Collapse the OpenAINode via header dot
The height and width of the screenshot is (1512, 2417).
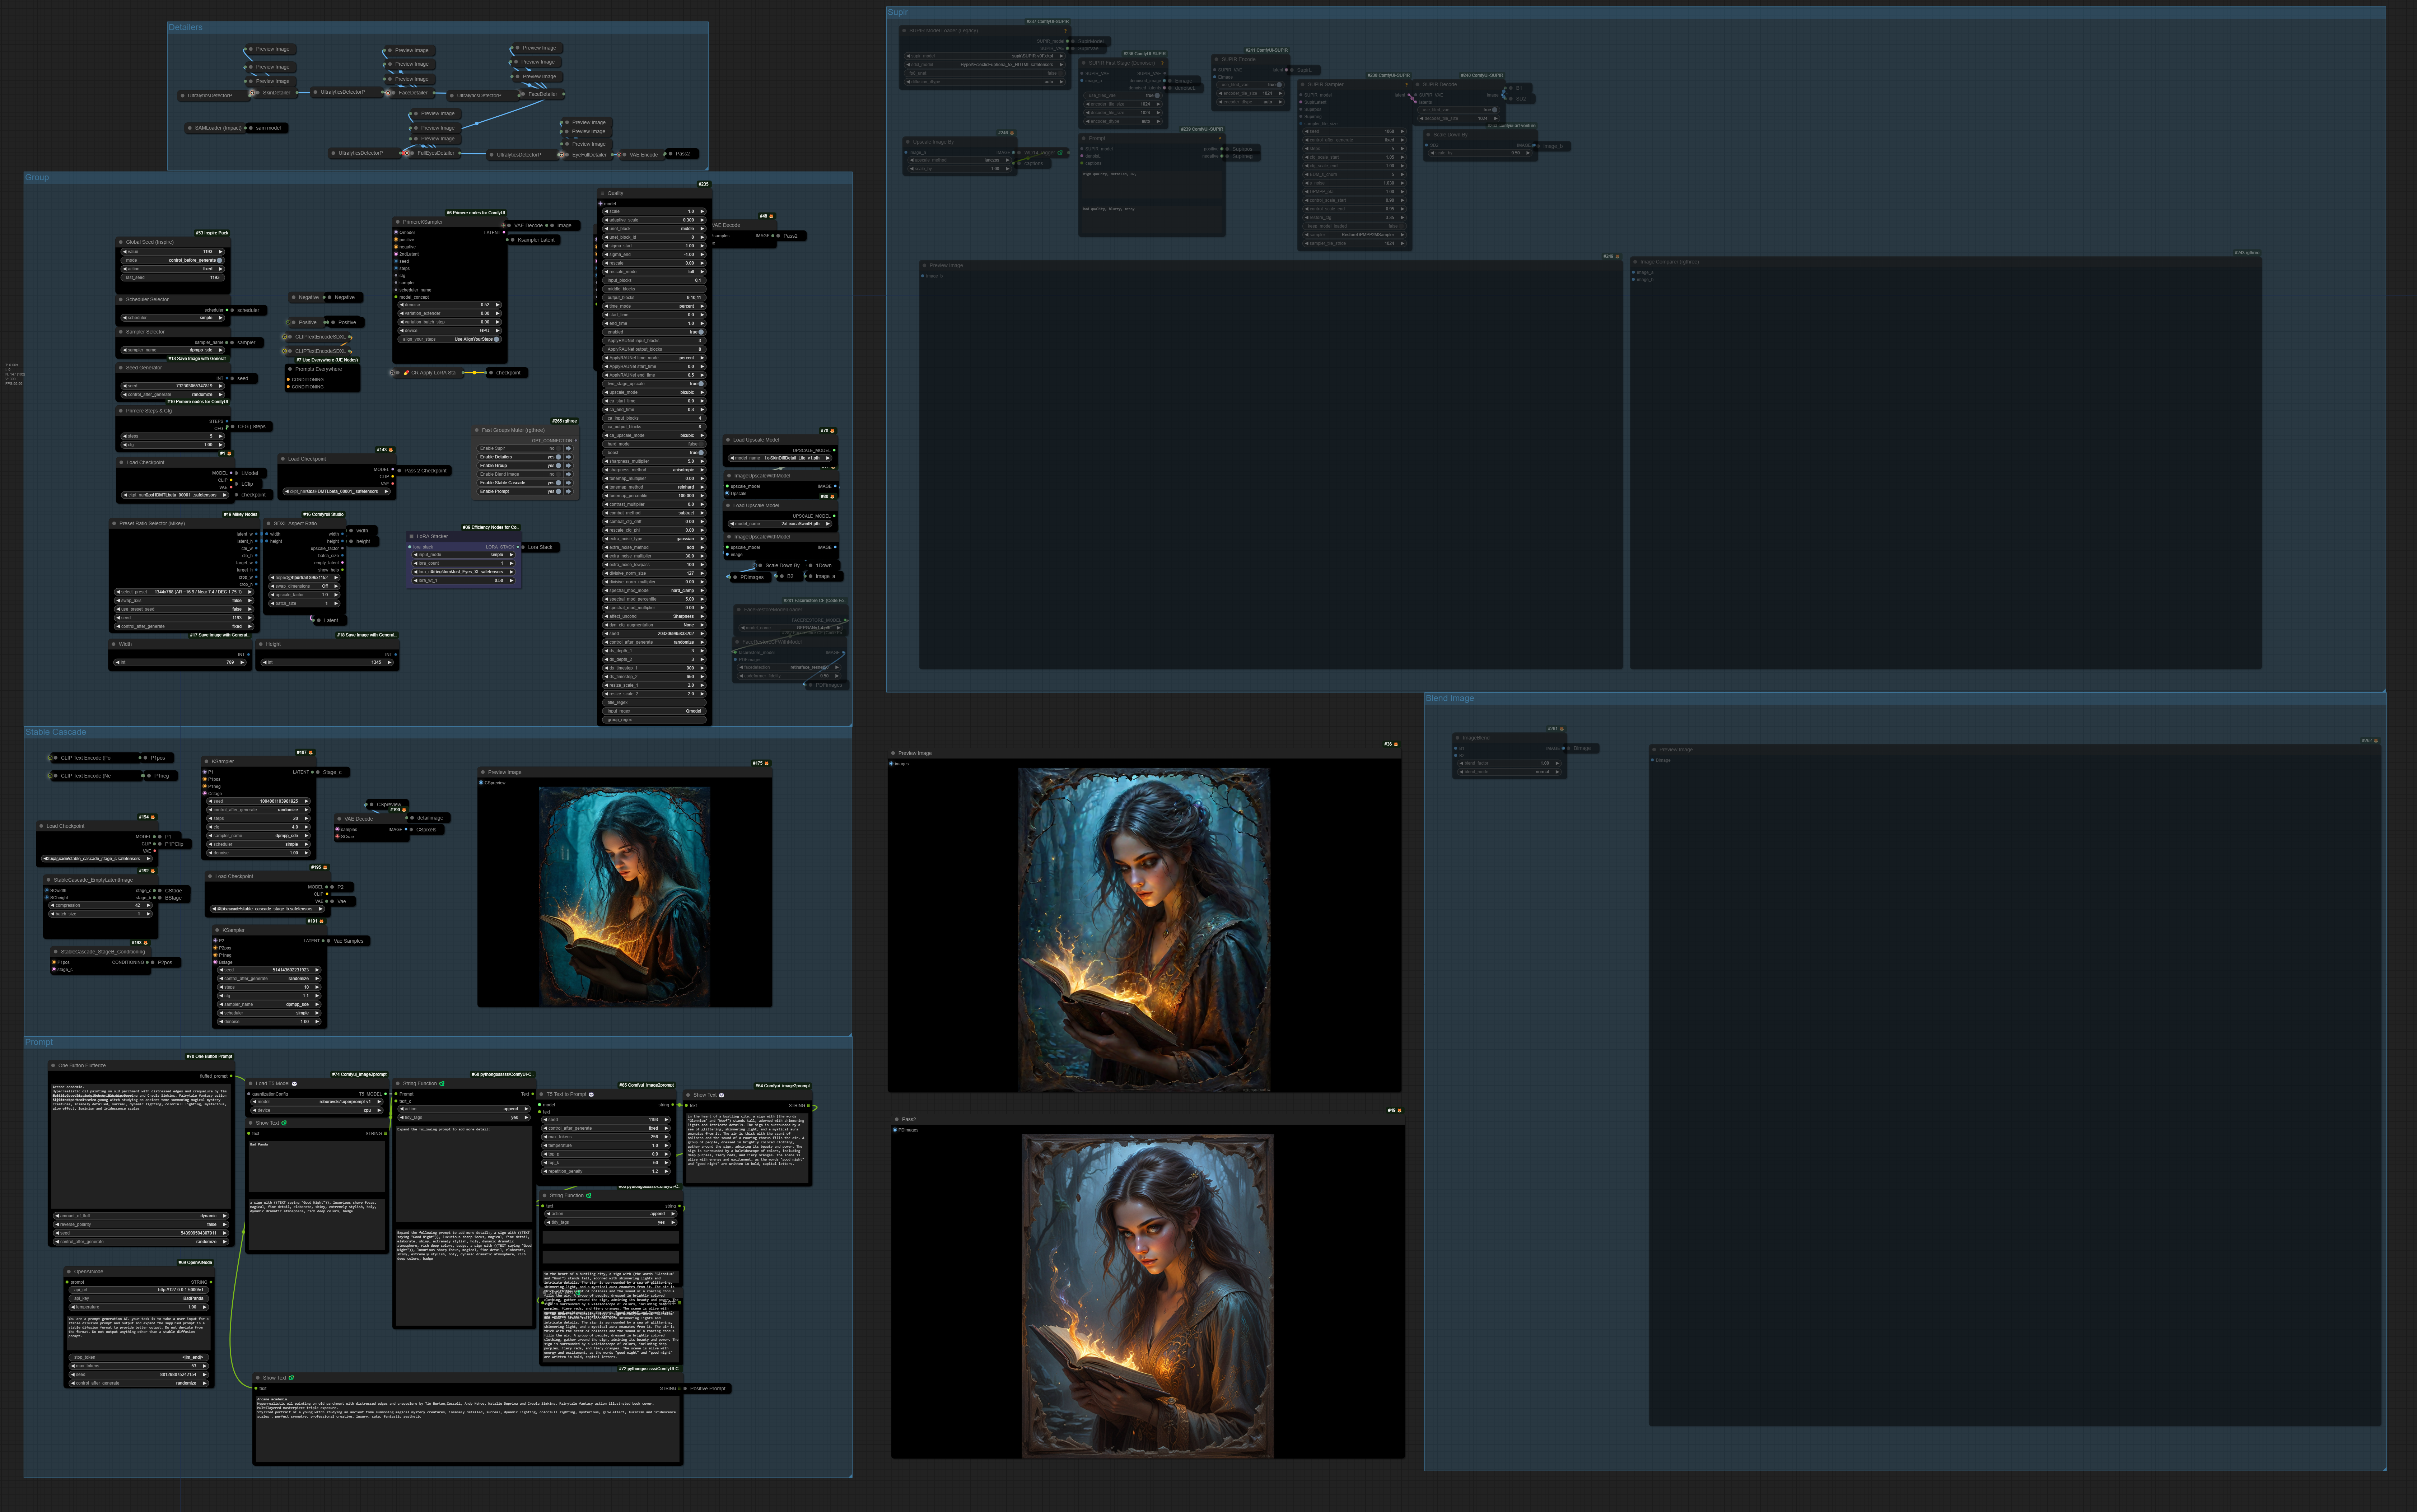click(69, 1272)
